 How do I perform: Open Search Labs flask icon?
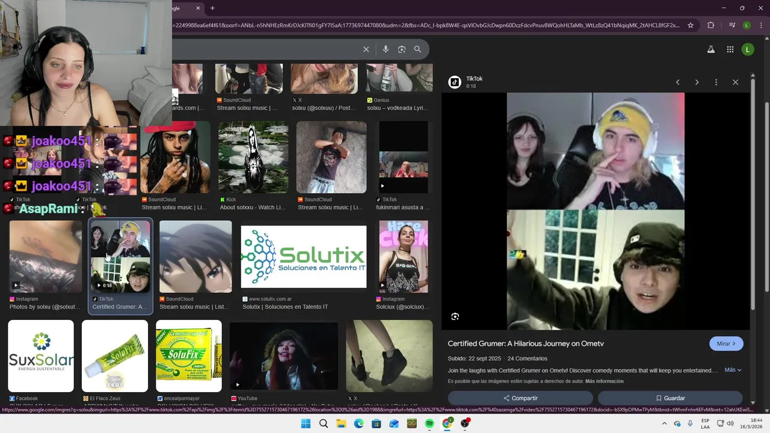[x=711, y=49]
